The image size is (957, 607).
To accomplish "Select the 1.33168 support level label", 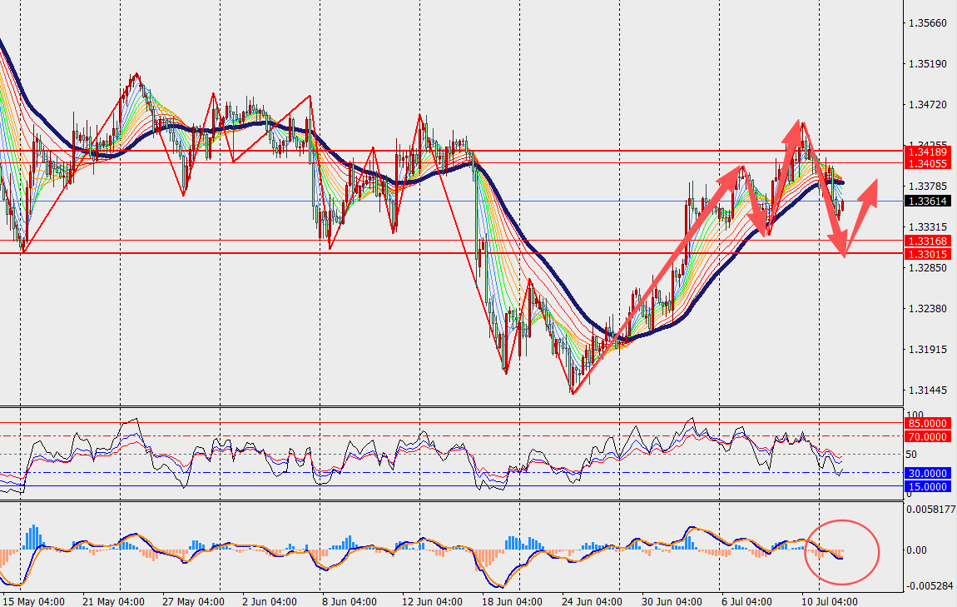I will point(927,241).
